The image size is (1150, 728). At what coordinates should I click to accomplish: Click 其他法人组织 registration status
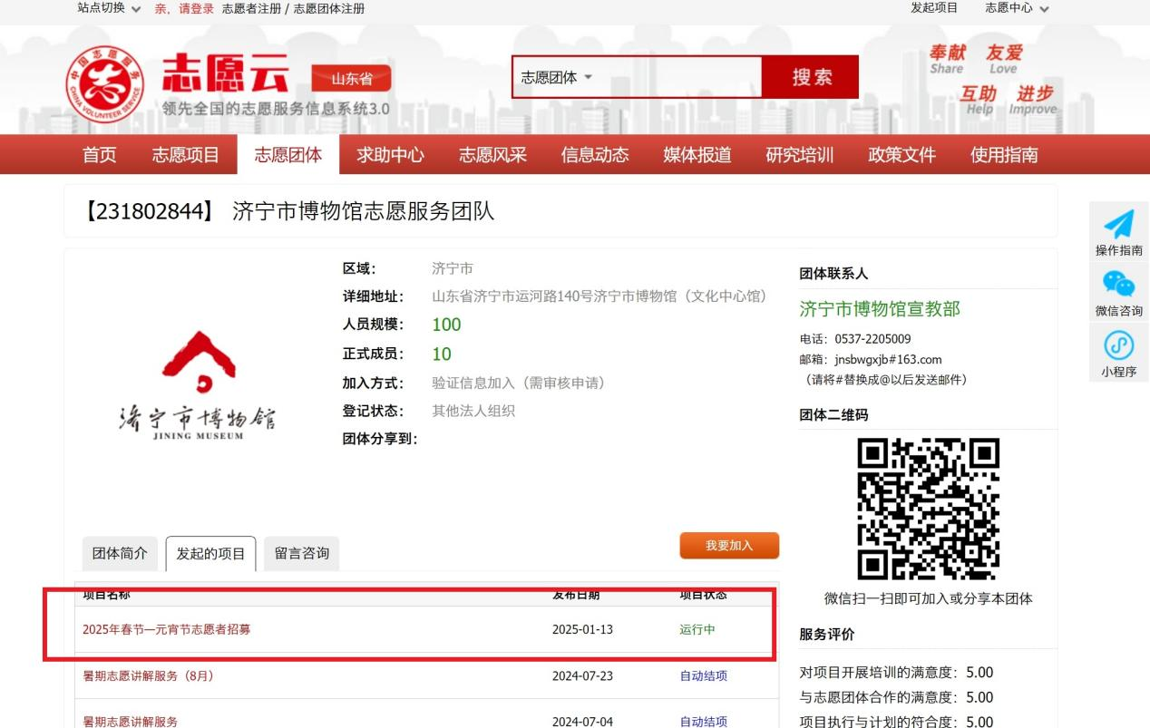pyautogui.click(x=473, y=411)
